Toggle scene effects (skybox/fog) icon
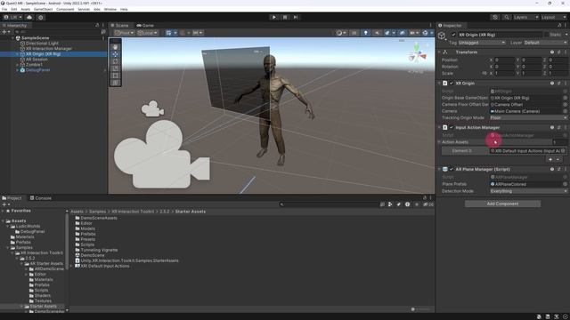The image size is (570, 320). point(388,33)
